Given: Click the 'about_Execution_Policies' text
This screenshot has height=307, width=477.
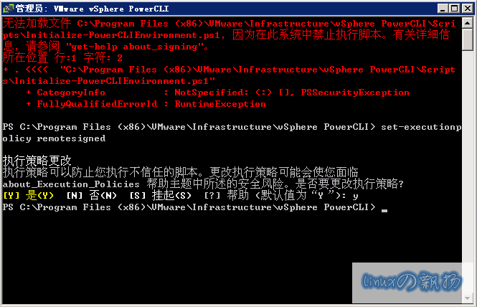Looking at the screenshot, I should [x=71, y=184].
